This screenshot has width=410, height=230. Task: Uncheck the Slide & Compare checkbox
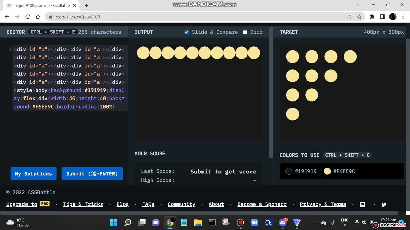(187, 32)
